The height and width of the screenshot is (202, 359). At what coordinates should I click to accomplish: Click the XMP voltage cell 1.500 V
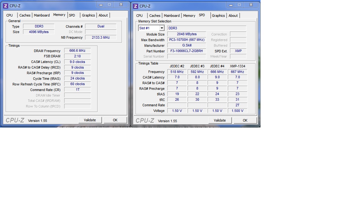237,111
